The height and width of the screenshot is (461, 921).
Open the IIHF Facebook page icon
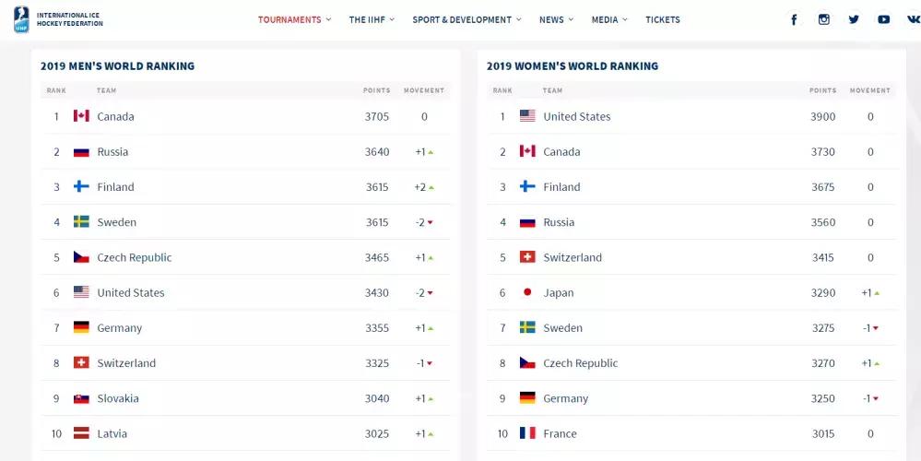794,19
